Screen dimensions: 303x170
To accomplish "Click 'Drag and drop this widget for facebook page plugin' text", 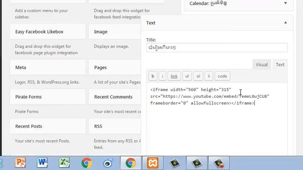I will (x=46, y=50).
